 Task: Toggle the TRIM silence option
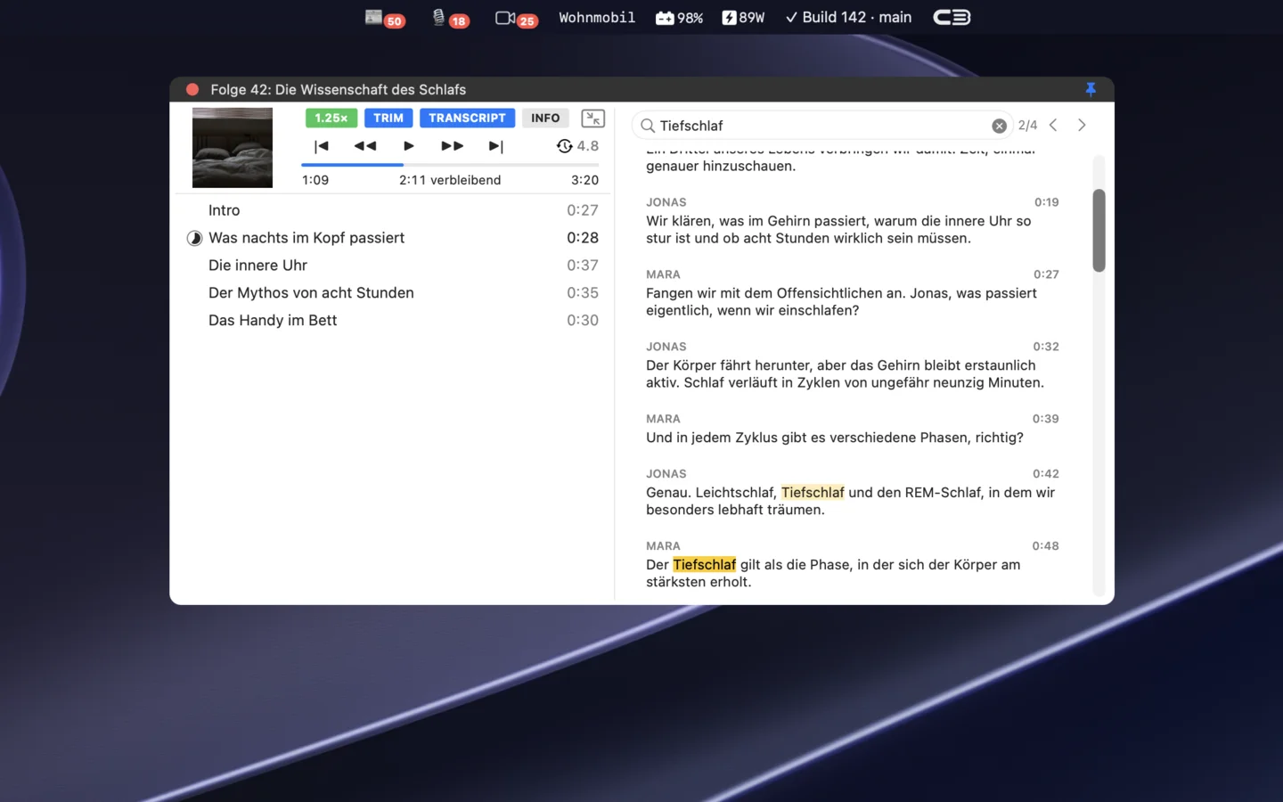pyautogui.click(x=388, y=118)
